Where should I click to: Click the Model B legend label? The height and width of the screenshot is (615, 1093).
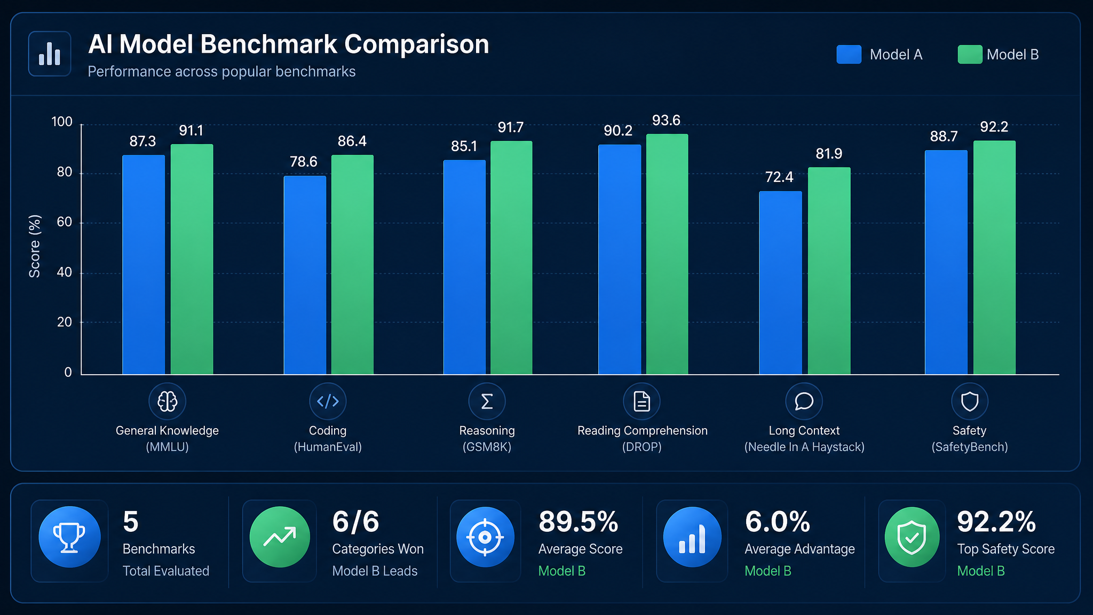pyautogui.click(x=1012, y=54)
